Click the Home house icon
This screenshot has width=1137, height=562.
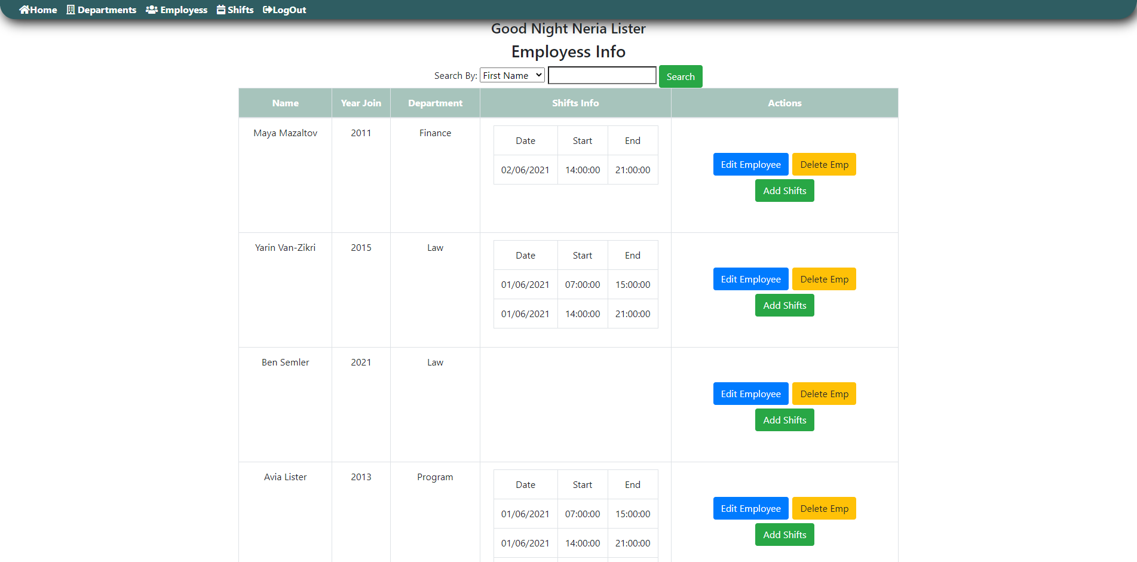[24, 10]
